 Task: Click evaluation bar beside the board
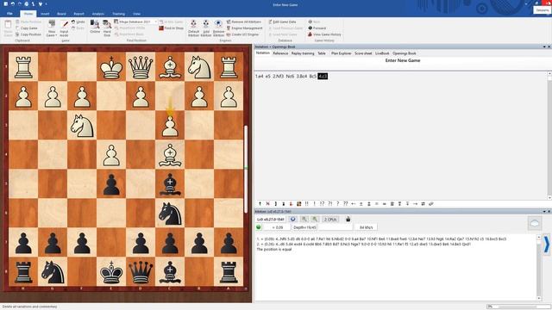246,169
